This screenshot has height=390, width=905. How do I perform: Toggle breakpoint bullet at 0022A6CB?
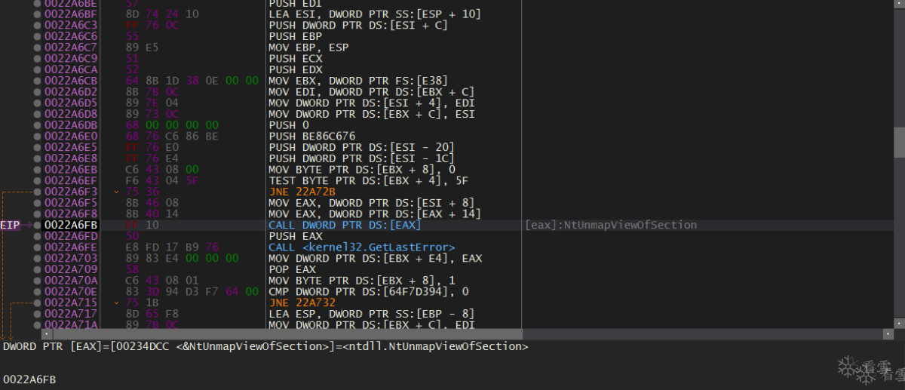[38, 81]
